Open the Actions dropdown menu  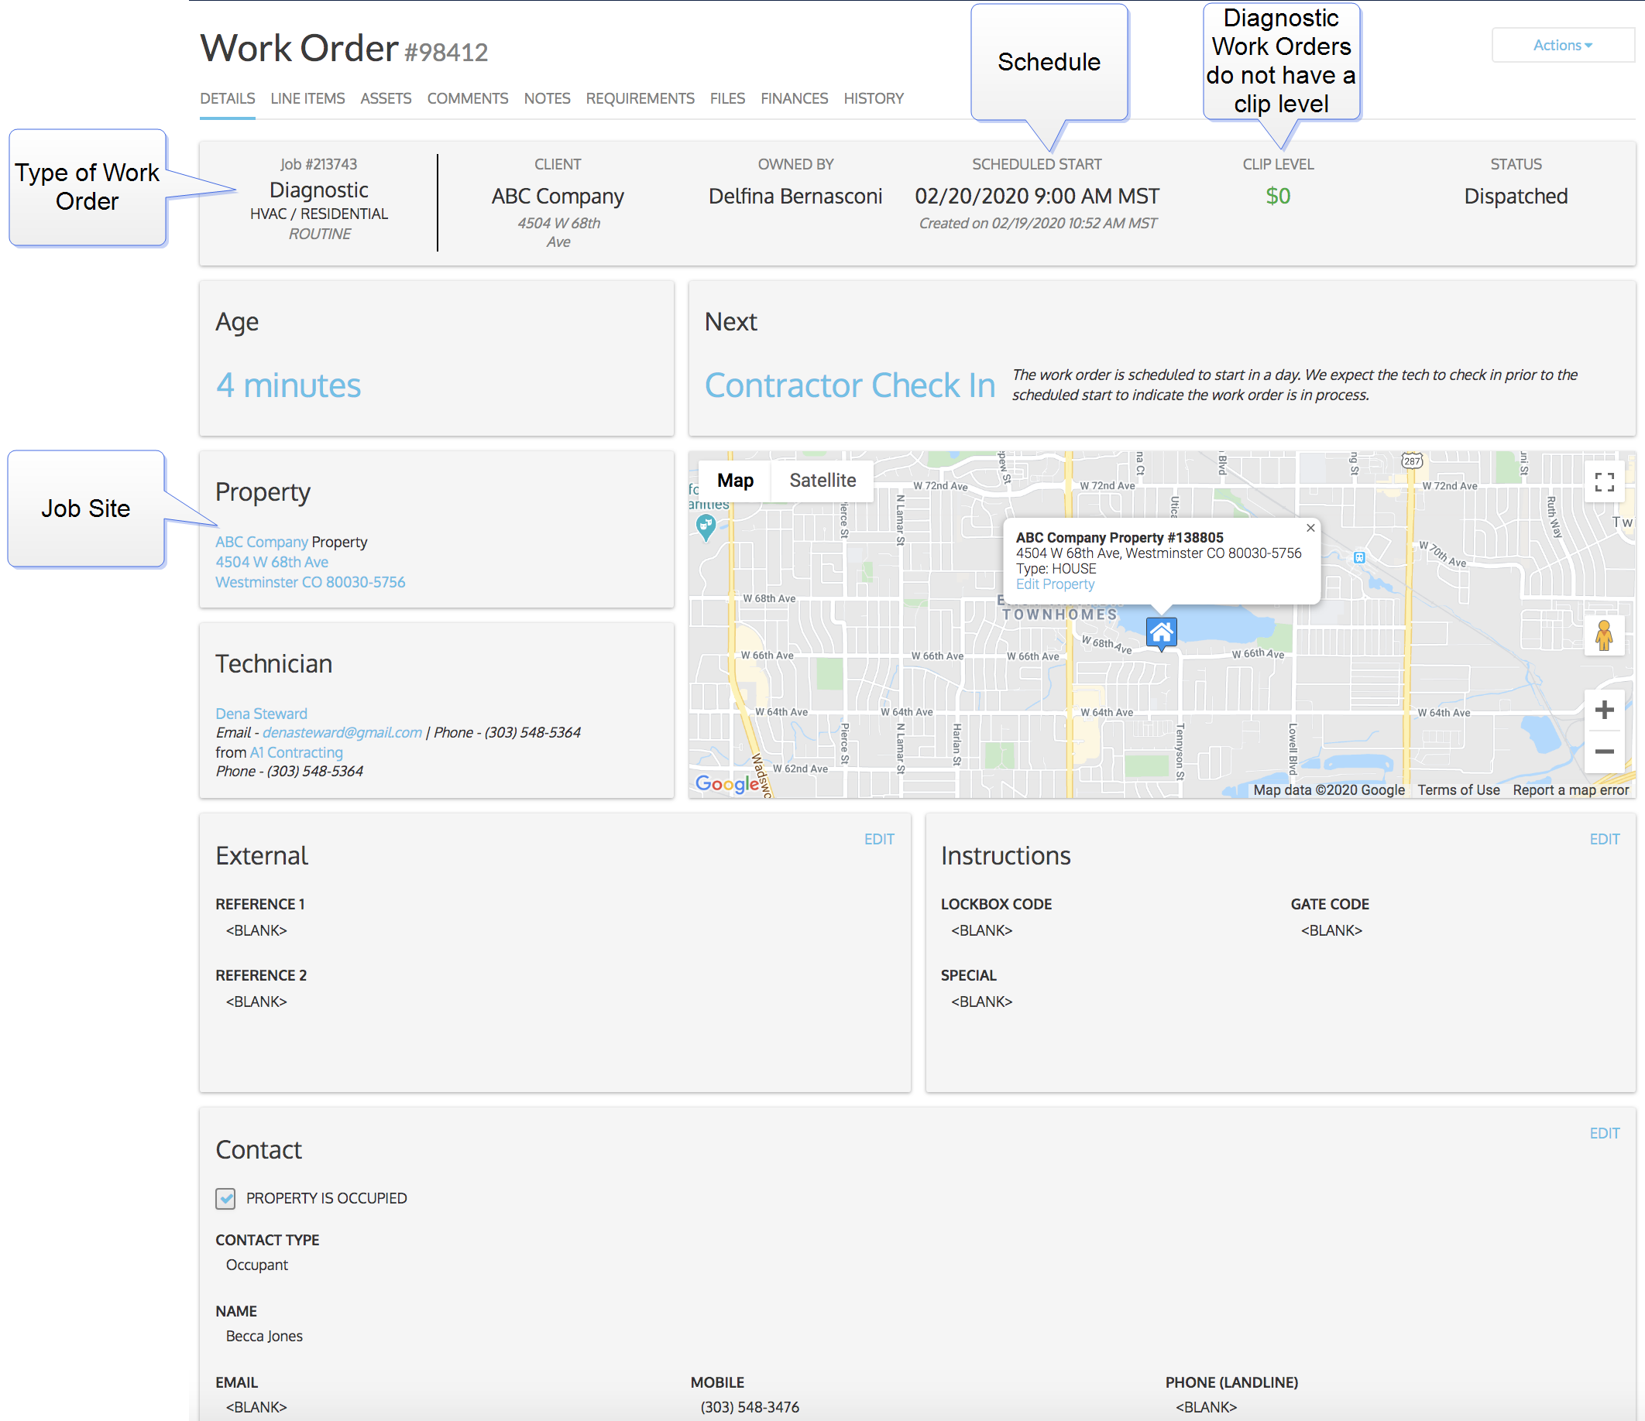click(1561, 45)
